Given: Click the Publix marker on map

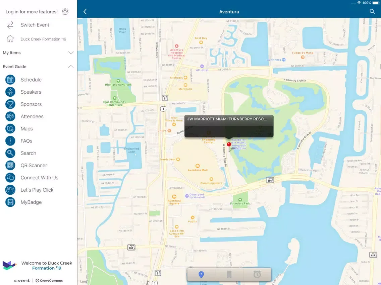Looking at the screenshot, I should point(193,217).
